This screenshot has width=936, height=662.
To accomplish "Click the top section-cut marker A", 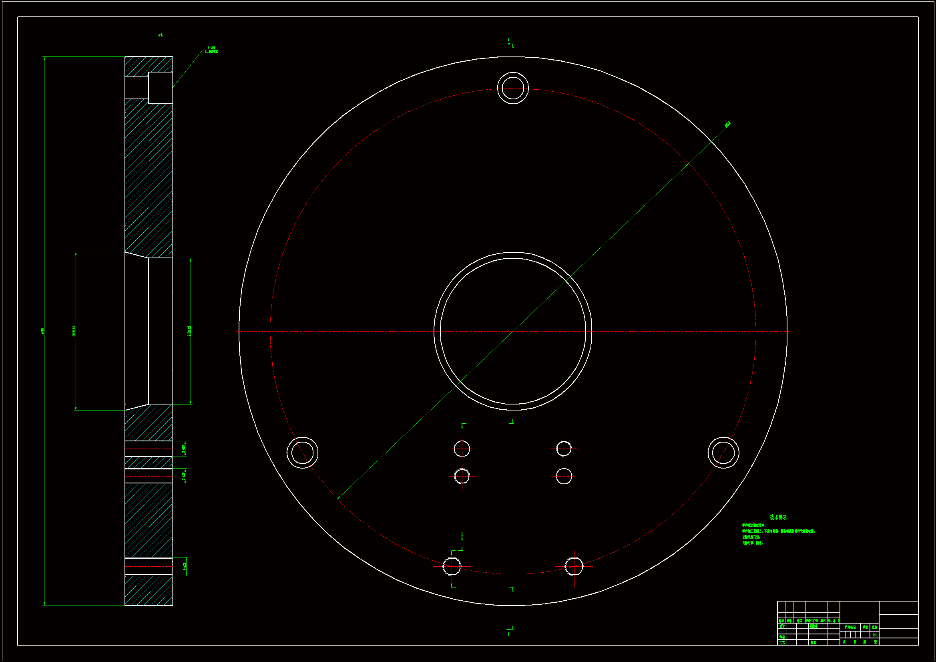I will click(x=508, y=40).
